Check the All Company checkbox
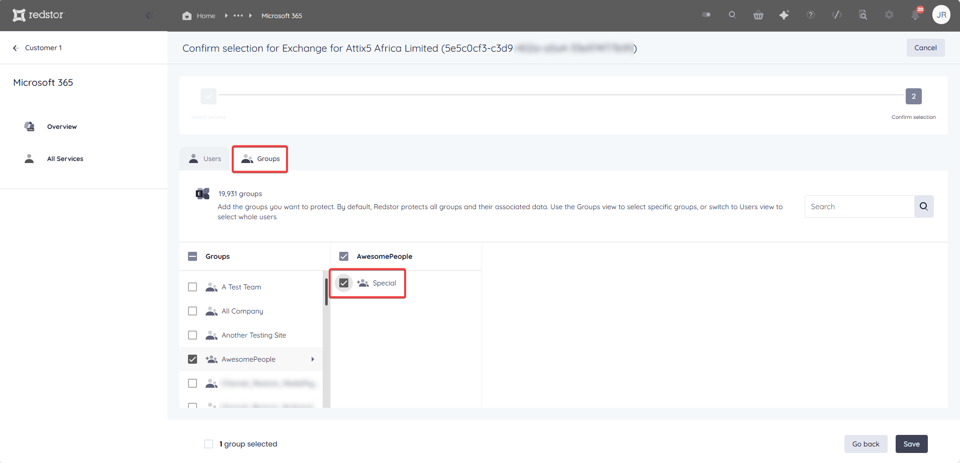 tap(193, 311)
